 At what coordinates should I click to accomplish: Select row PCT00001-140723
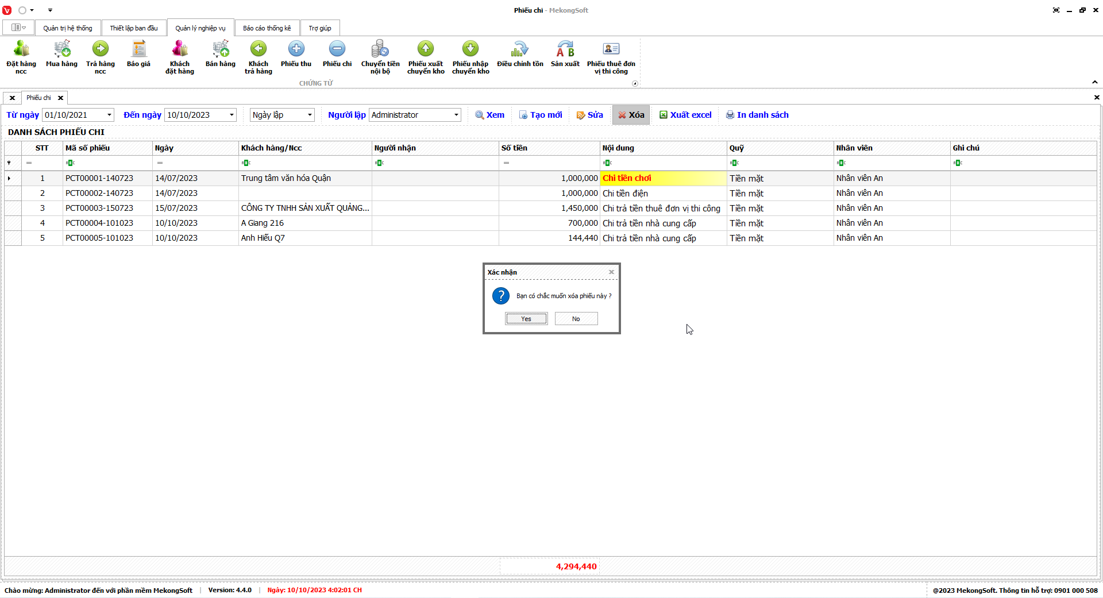pos(550,179)
